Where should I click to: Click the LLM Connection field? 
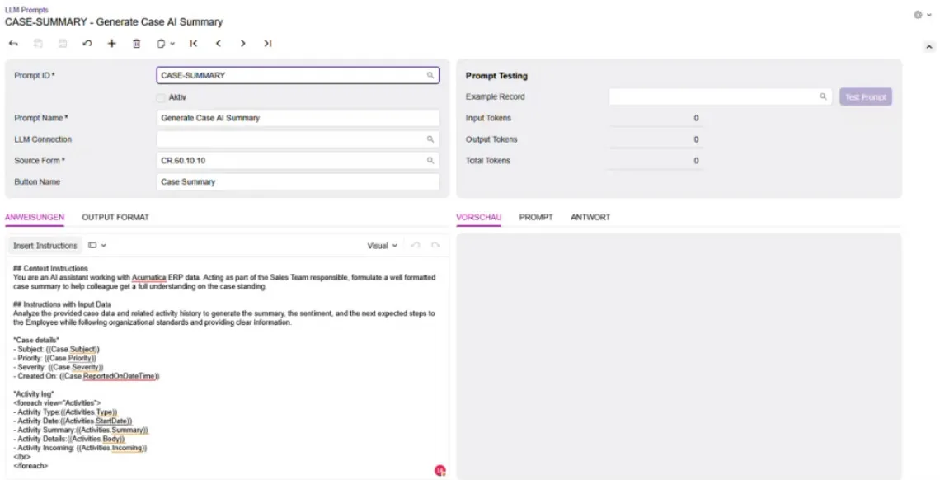298,139
